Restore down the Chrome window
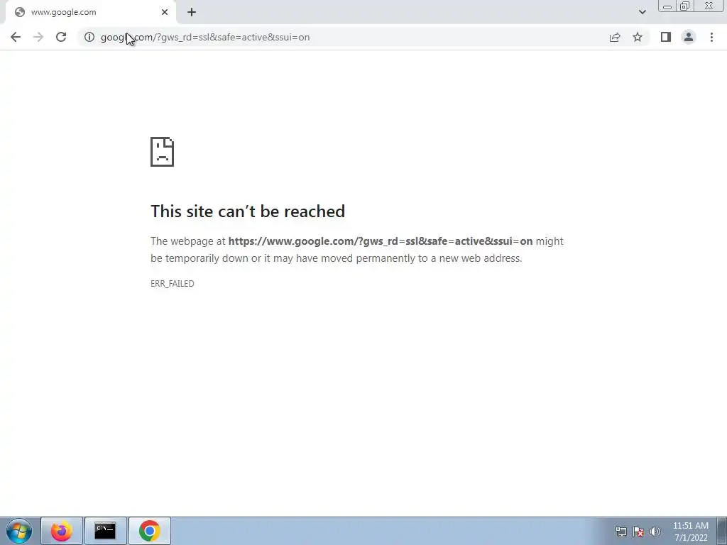The height and width of the screenshot is (545, 727). coord(685,6)
